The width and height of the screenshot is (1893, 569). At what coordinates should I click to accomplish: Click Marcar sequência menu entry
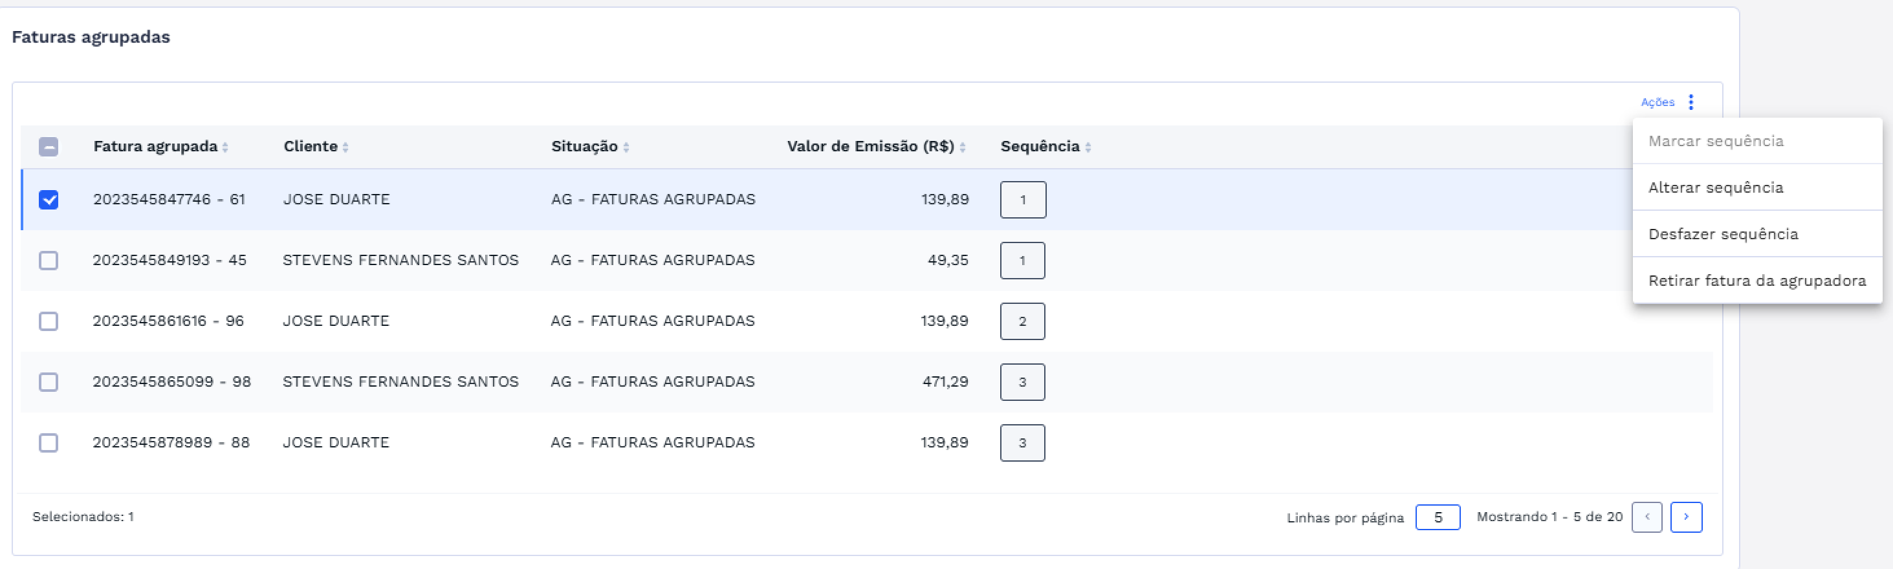(1715, 141)
